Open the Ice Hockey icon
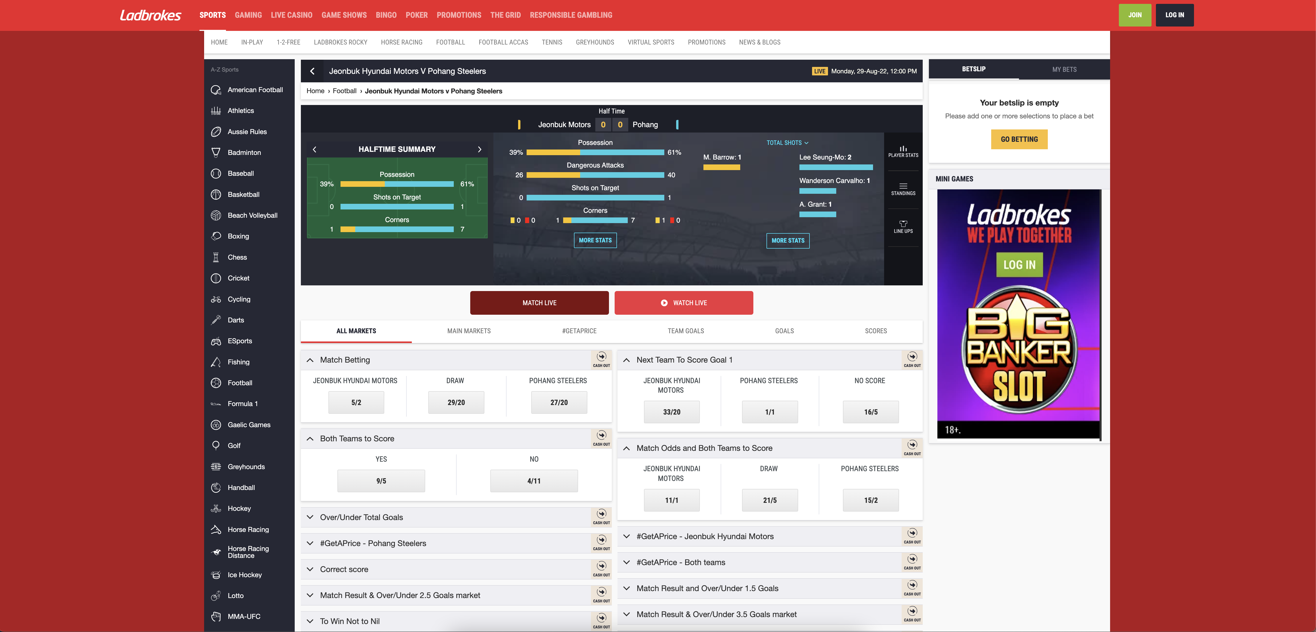The image size is (1316, 632). click(216, 575)
